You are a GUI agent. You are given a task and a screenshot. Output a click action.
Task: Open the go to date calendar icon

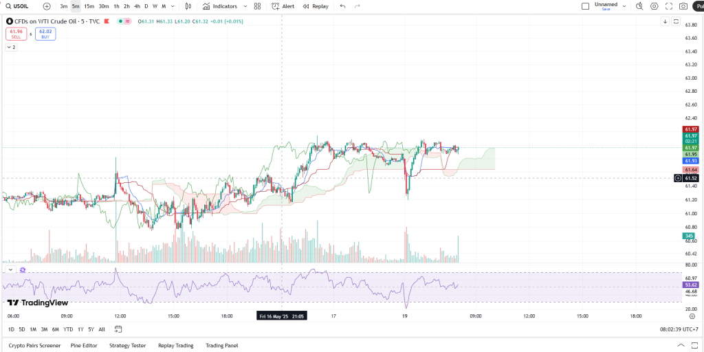click(118, 329)
